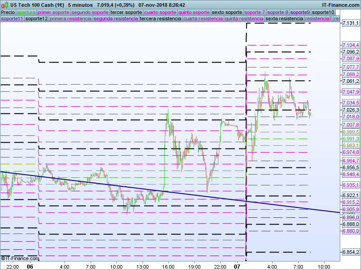This screenshot has width=361, height=270.
Task: Select the soporte 7 legend label
Action: [255, 12]
